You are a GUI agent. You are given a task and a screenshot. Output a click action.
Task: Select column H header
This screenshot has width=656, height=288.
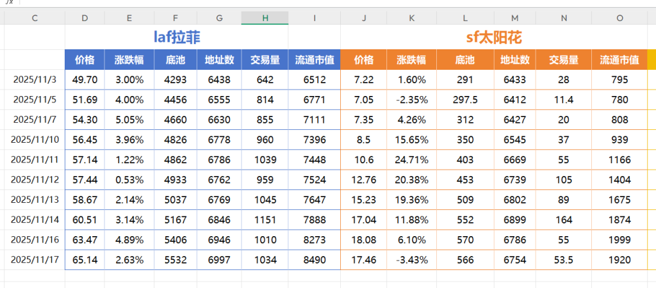click(x=265, y=18)
